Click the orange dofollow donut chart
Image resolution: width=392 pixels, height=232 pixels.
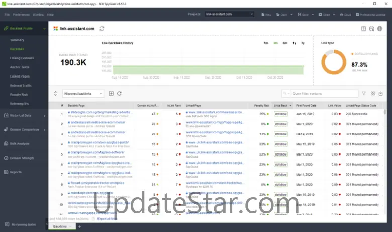tap(334, 62)
